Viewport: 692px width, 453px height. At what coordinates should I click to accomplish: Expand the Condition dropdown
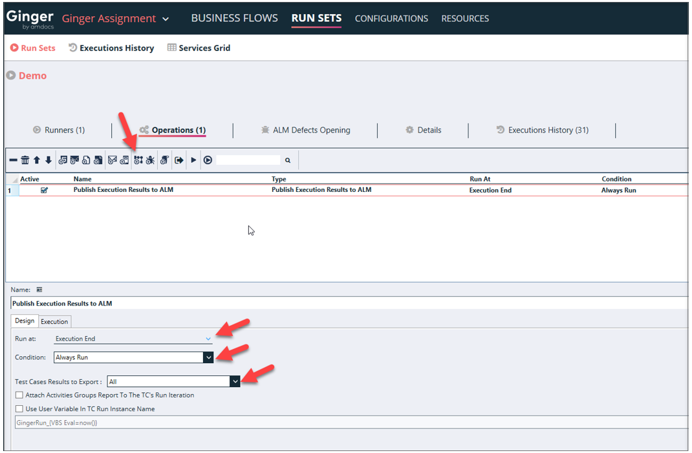[x=208, y=357]
